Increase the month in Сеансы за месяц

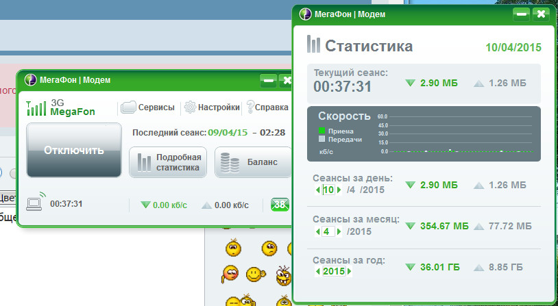(x=339, y=231)
